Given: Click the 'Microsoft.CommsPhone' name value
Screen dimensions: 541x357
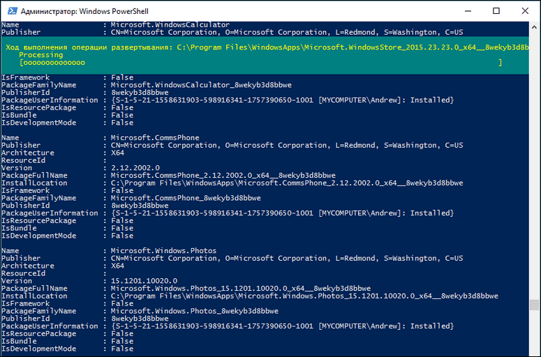Looking at the screenshot, I should (x=155, y=138).
